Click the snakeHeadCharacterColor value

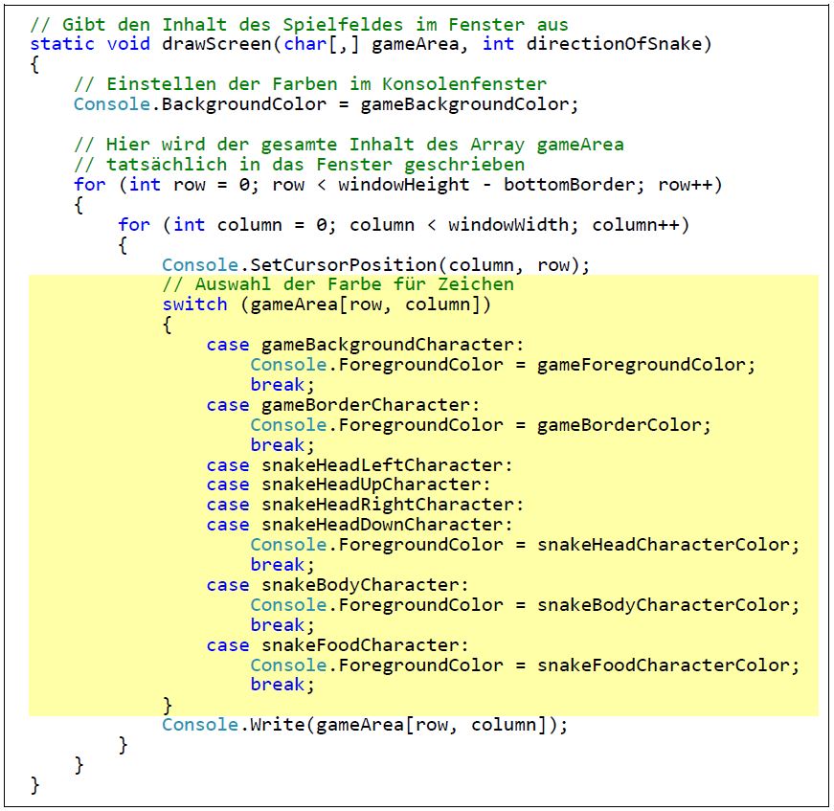click(668, 545)
